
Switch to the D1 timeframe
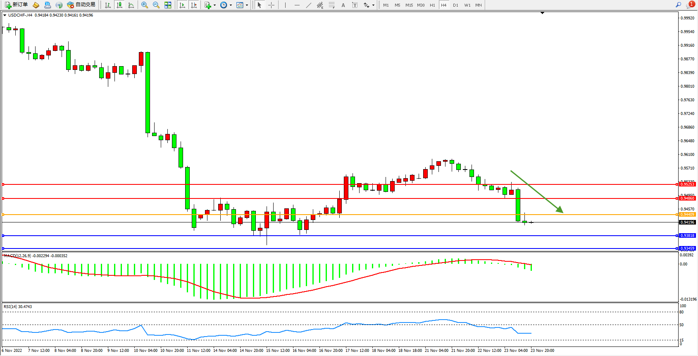pyautogui.click(x=455, y=5)
